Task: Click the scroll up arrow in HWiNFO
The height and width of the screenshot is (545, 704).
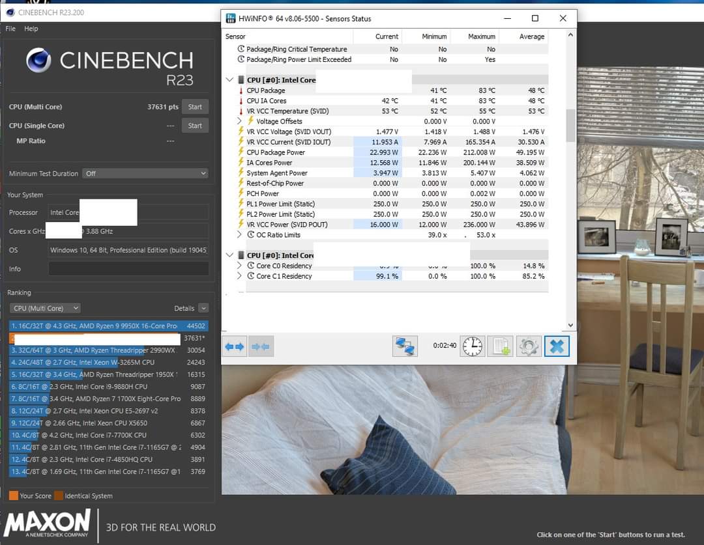Action: pos(570,35)
